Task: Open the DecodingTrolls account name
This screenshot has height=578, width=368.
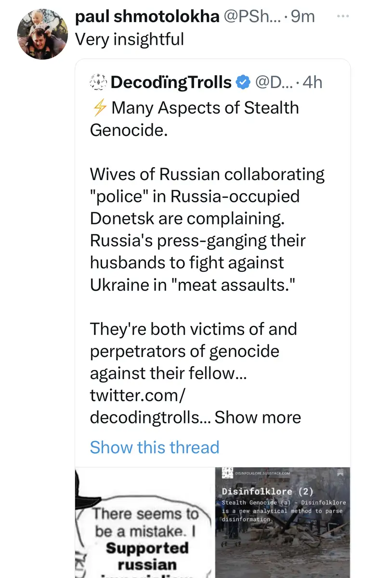Action: pyautogui.click(x=171, y=83)
